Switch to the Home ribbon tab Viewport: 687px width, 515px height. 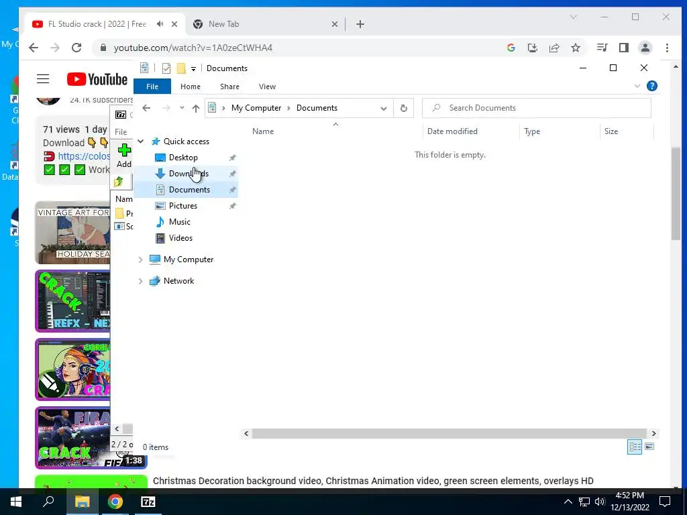190,87
